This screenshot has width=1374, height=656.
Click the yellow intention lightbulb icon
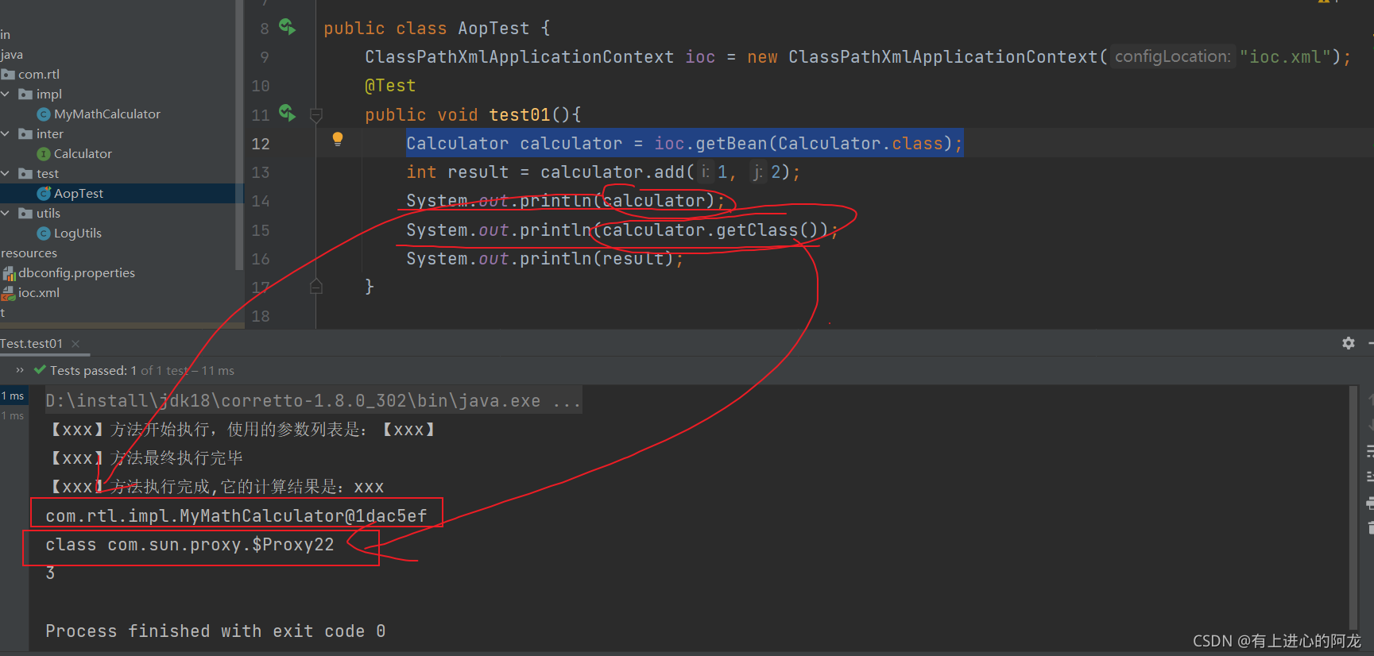point(338,140)
